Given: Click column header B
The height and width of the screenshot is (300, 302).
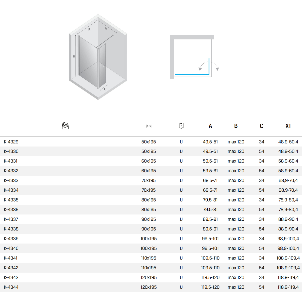Looking at the screenshot, I should point(236,126).
